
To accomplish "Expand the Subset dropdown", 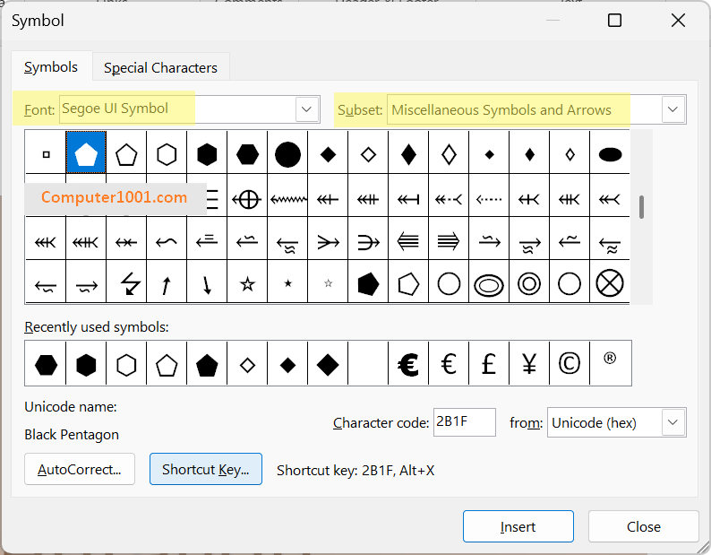I will click(x=673, y=109).
